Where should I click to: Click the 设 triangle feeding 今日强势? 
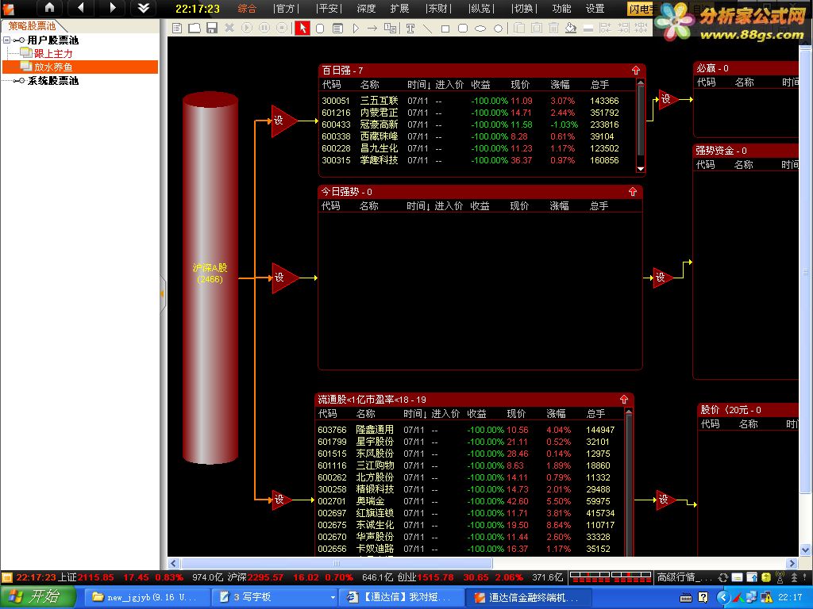284,278
